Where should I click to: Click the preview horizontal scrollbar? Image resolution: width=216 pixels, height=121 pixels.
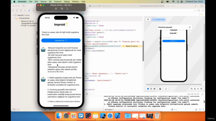tap(174, 84)
